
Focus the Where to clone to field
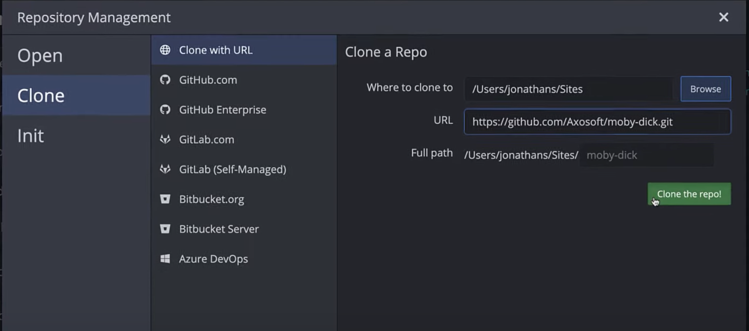(x=569, y=89)
